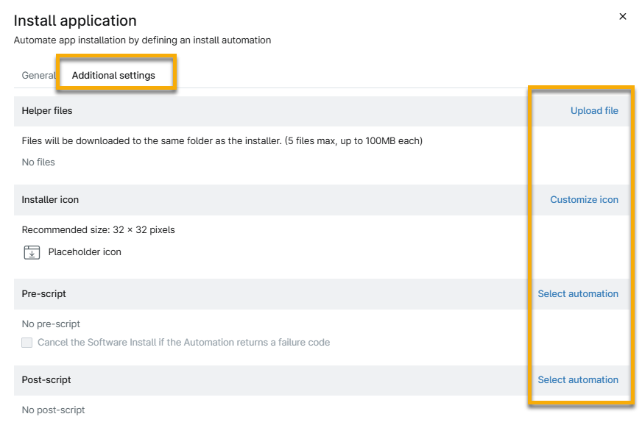Open the Customize icon option
Image resolution: width=642 pixels, height=425 pixels.
pyautogui.click(x=584, y=199)
